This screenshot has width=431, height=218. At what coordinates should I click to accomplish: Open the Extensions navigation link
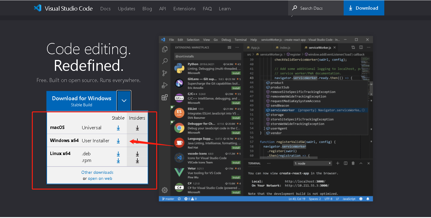pos(184,9)
